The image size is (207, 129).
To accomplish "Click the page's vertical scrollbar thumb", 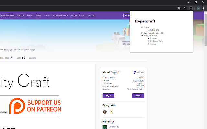I will click(206, 30).
